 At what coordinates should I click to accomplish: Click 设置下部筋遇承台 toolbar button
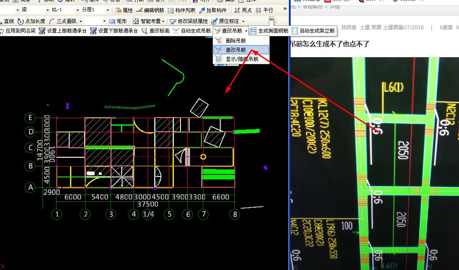click(114, 31)
